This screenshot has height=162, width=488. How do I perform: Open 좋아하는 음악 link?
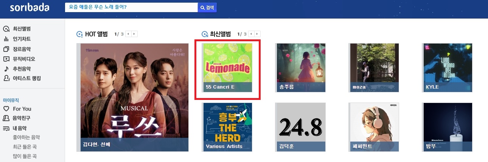(26, 137)
